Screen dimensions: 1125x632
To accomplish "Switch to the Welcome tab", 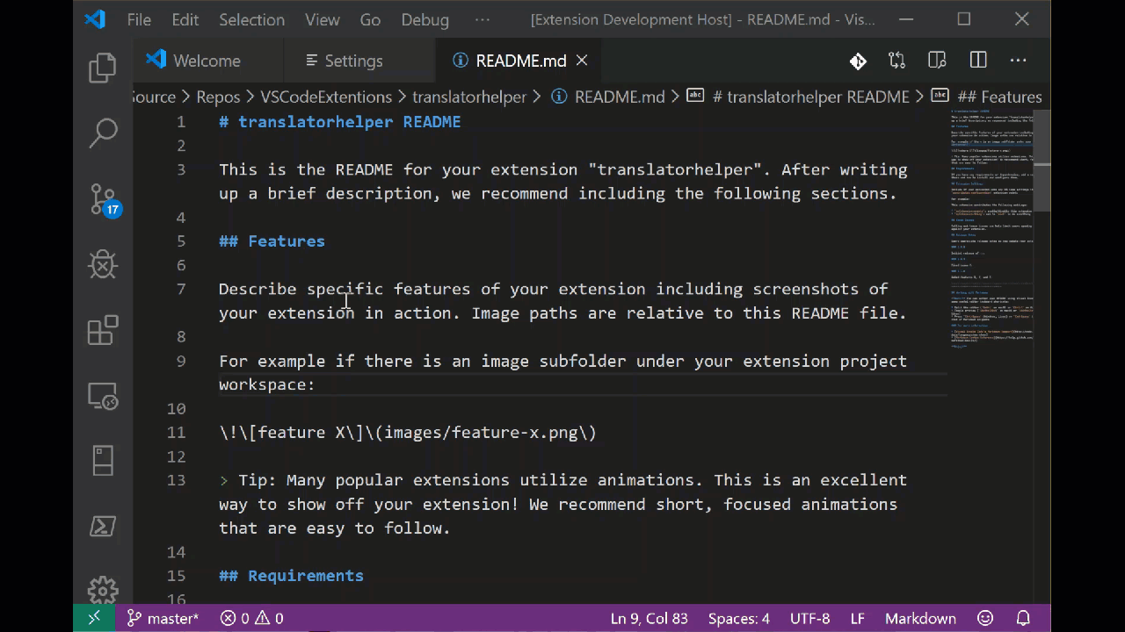I will tap(207, 61).
